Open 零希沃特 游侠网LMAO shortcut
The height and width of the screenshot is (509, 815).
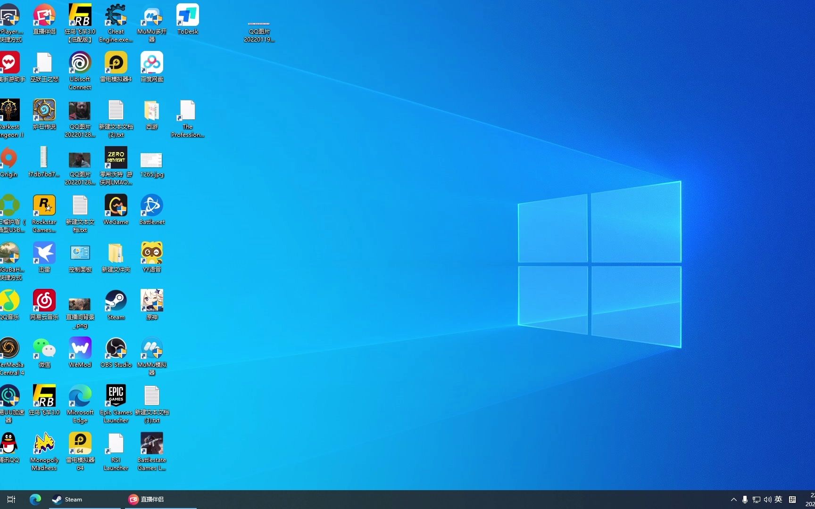(116, 165)
